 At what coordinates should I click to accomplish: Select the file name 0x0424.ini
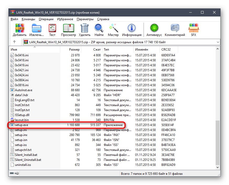[22, 75]
